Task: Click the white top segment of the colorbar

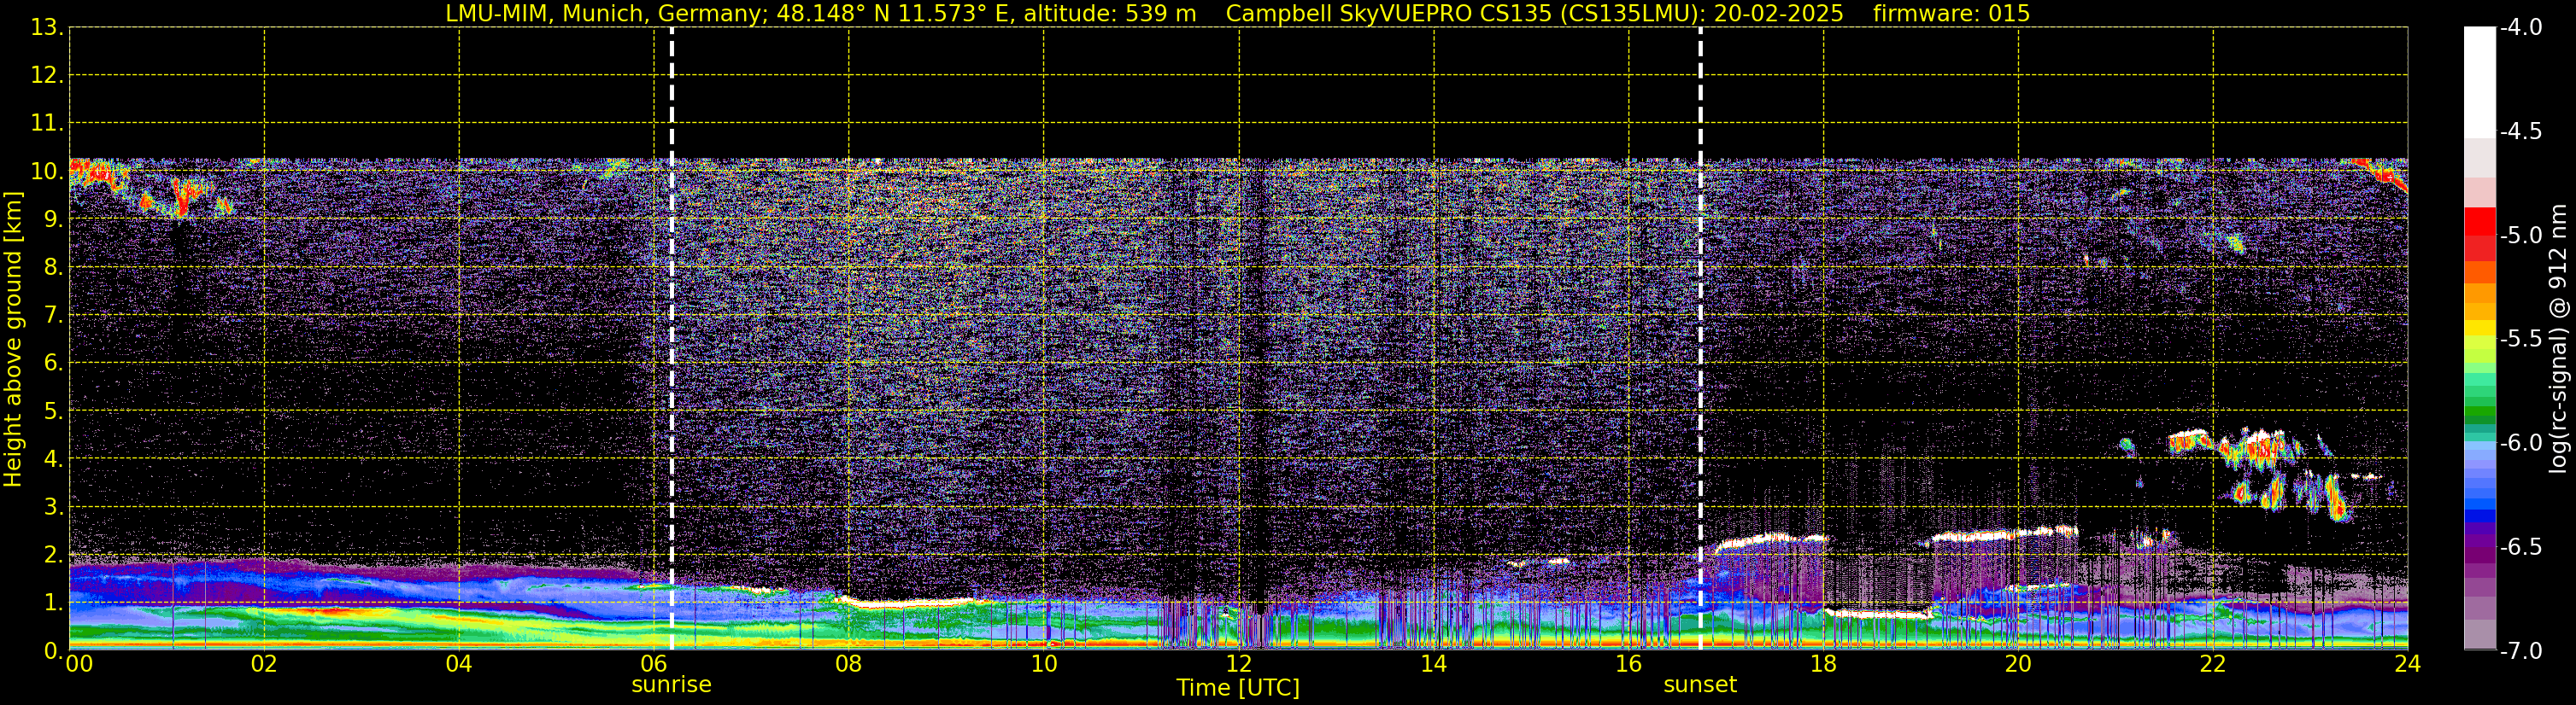Action: (x=2480, y=82)
